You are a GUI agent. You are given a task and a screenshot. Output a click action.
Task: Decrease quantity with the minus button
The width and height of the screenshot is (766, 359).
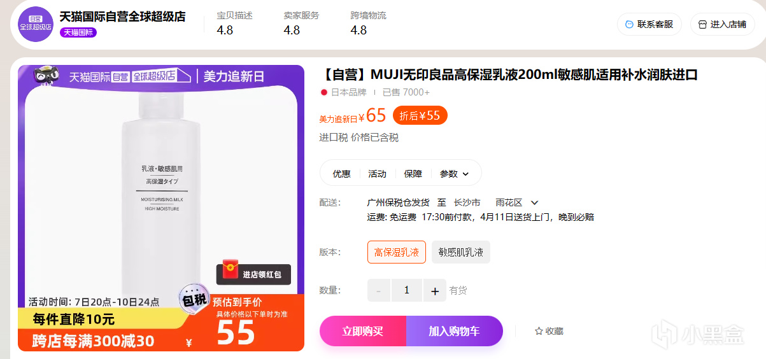(379, 290)
